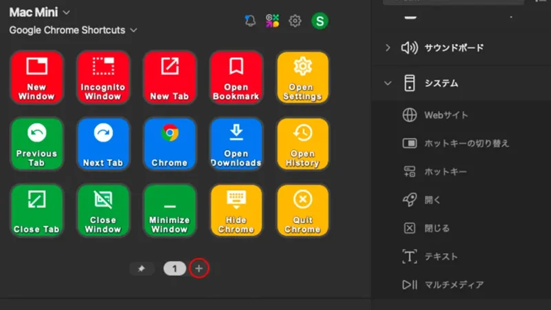Choose the Close Window key
The height and width of the screenshot is (310, 551).
(x=103, y=210)
